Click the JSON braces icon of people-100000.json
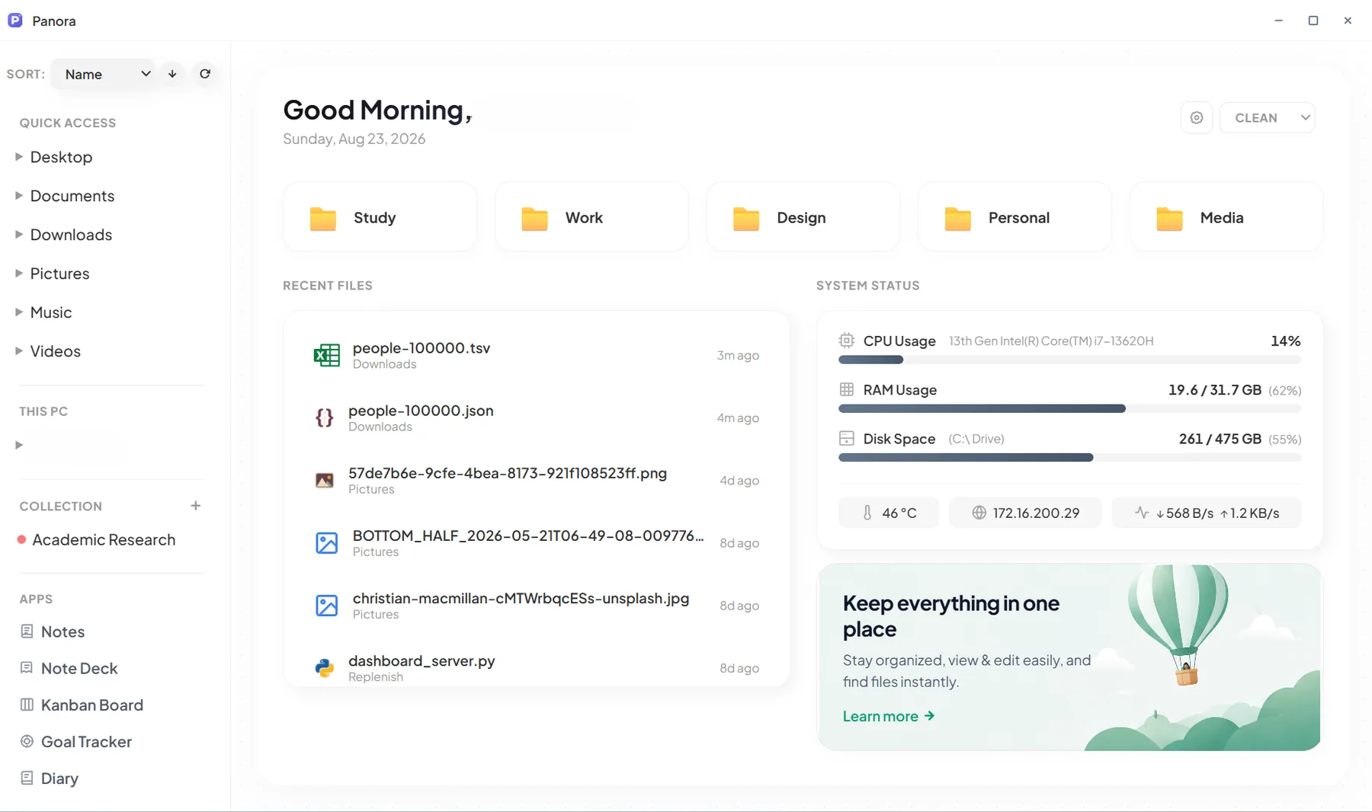The height and width of the screenshot is (812, 1372). (x=325, y=417)
